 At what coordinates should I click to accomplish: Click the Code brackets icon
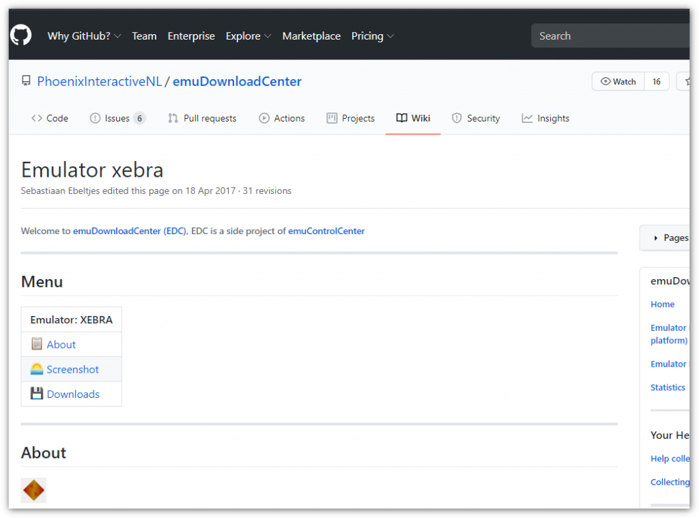[x=37, y=118]
